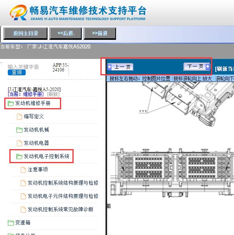This screenshot has width=234, height=235.
Task: Collapse the 发动机维修手册 folder icon
Action: (x=11, y=103)
